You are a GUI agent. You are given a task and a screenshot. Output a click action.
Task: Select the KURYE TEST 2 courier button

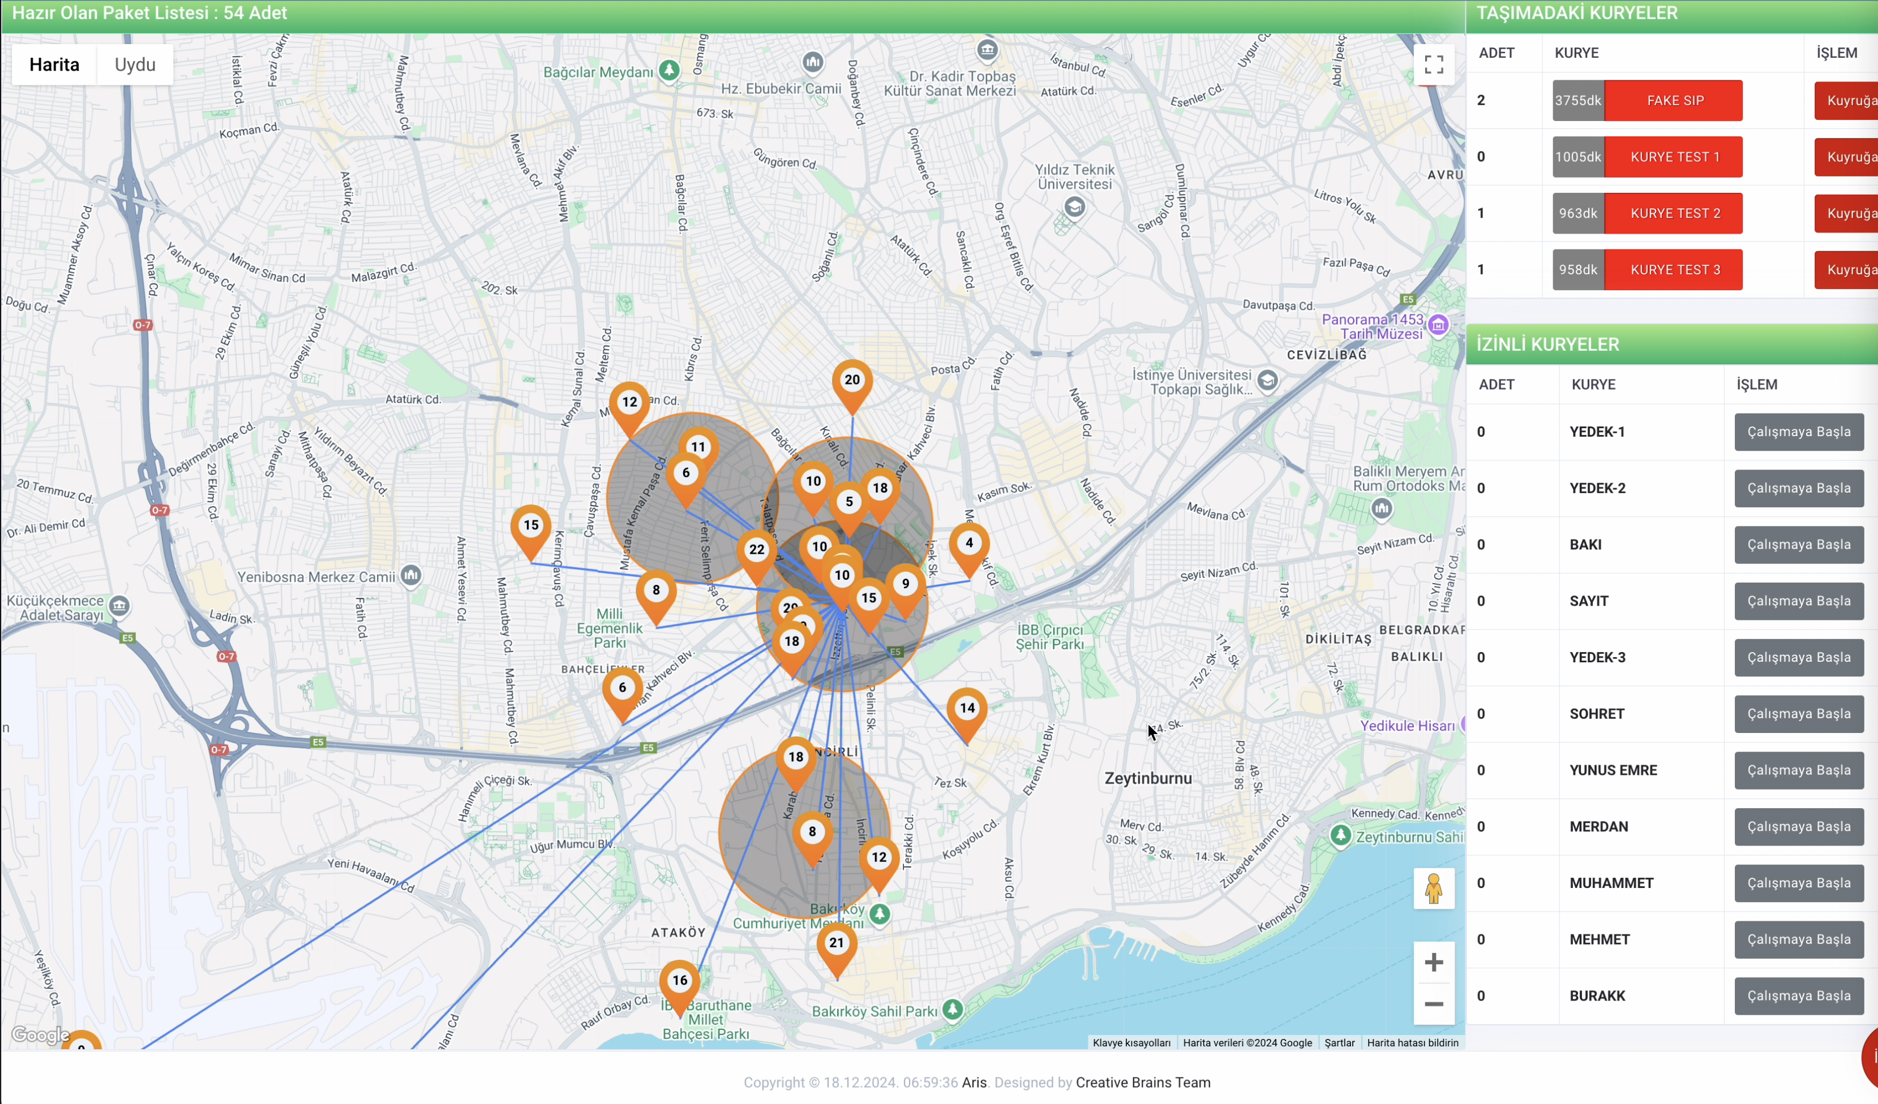click(x=1674, y=214)
